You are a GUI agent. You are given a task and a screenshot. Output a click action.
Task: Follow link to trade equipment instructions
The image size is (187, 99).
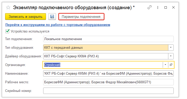[58, 25]
